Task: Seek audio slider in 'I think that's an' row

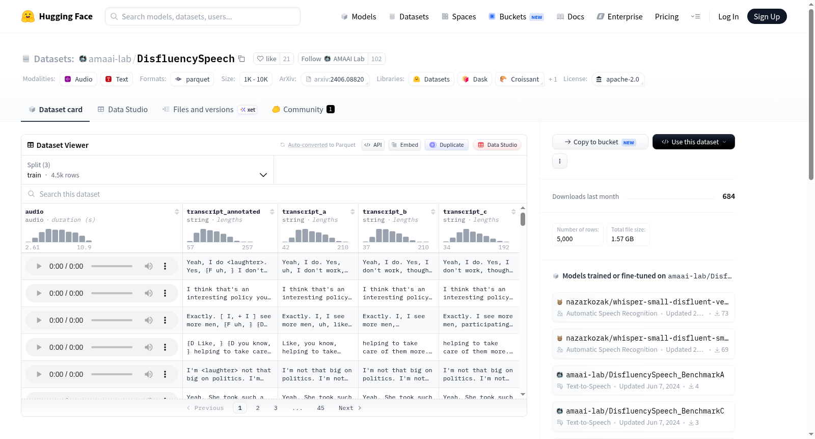Action: click(112, 293)
